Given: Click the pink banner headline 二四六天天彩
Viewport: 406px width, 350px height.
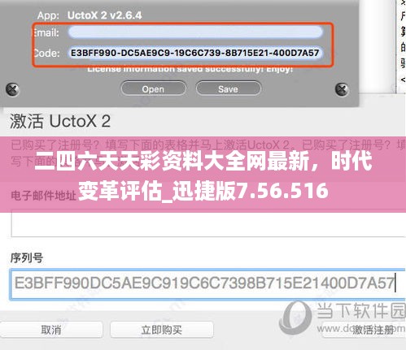Looking at the screenshot, I should click(x=203, y=176).
